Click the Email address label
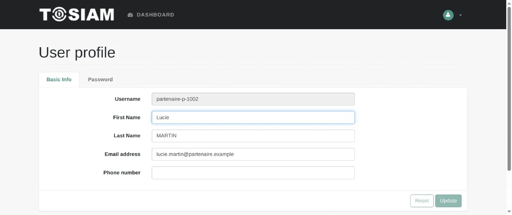The image size is (512, 215). [x=122, y=154]
